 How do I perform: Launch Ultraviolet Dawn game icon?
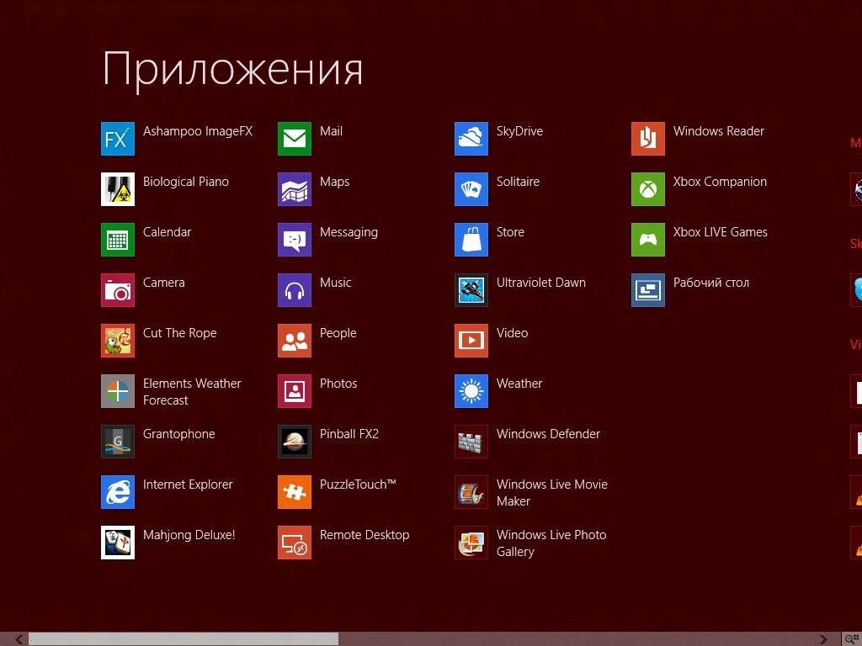click(x=471, y=290)
